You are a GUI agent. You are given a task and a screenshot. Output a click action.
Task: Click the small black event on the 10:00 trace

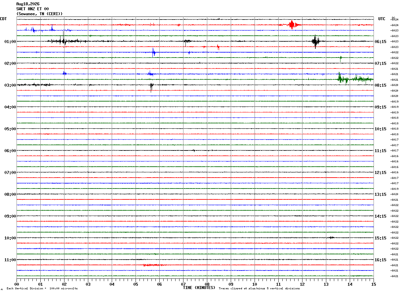[331, 237]
